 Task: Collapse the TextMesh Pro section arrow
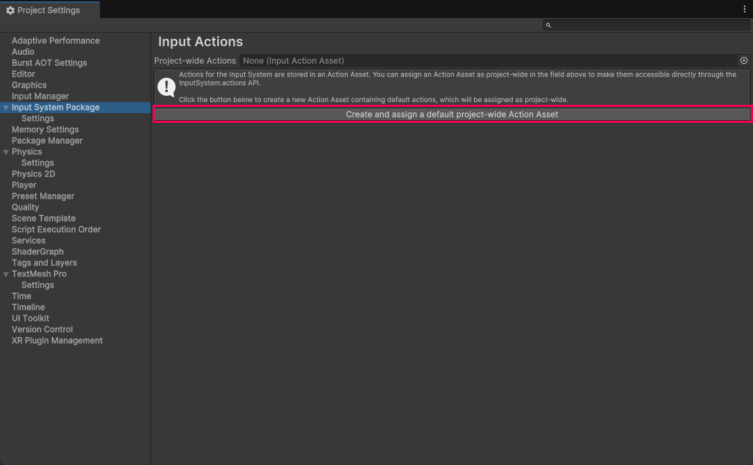pyautogui.click(x=6, y=274)
